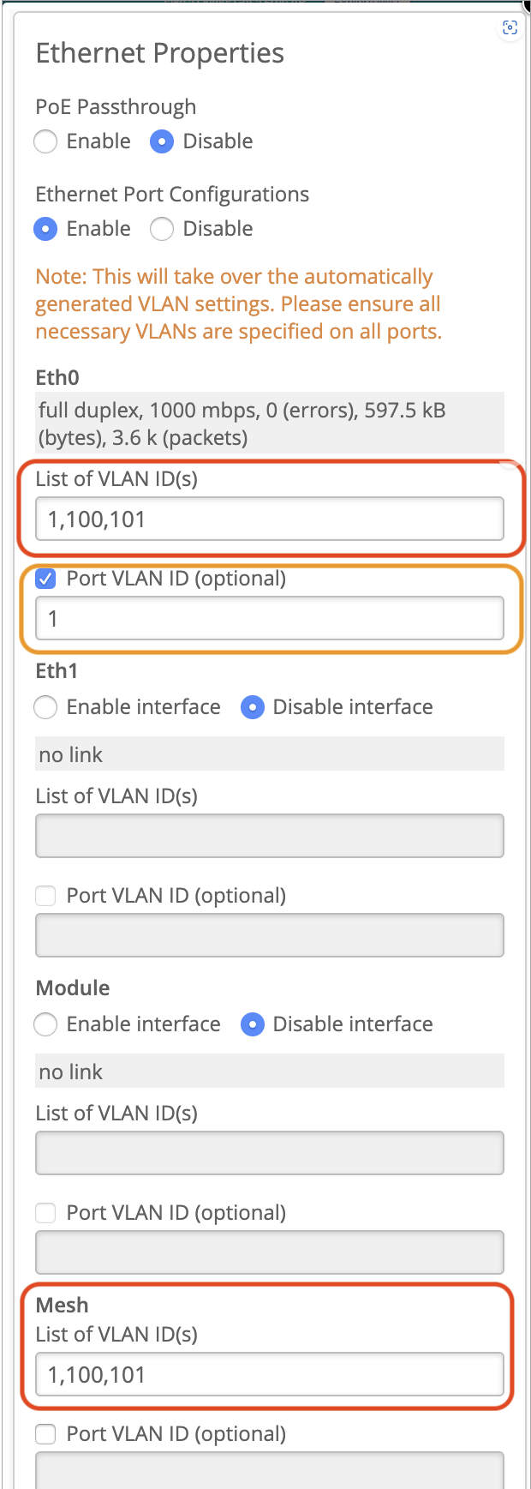Click Mesh List of VLAN IDs field
531x1489 pixels.
pos(269,1374)
